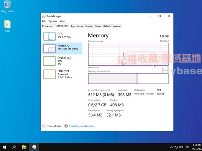This screenshot has height=151, width=202.
Task: Open File Explorer from taskbar
Action: point(24,147)
